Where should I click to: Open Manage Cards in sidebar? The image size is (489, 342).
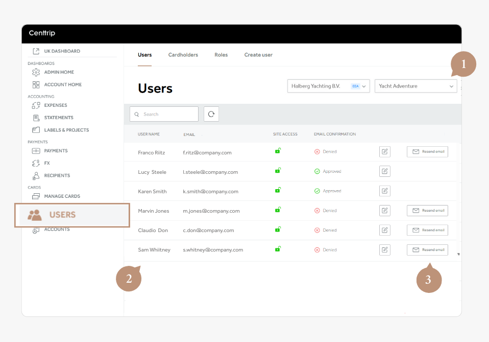click(62, 196)
